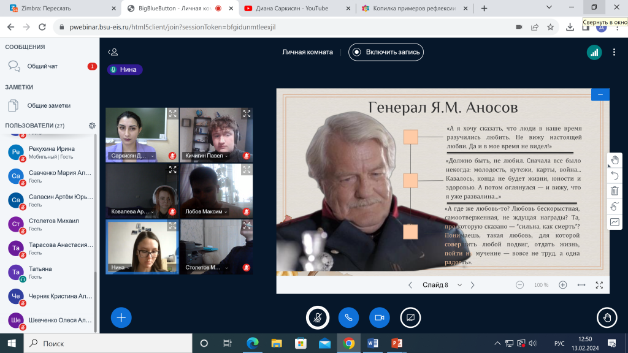628x353 pixels.
Task: Open Chrome downloads
Action: point(570,27)
